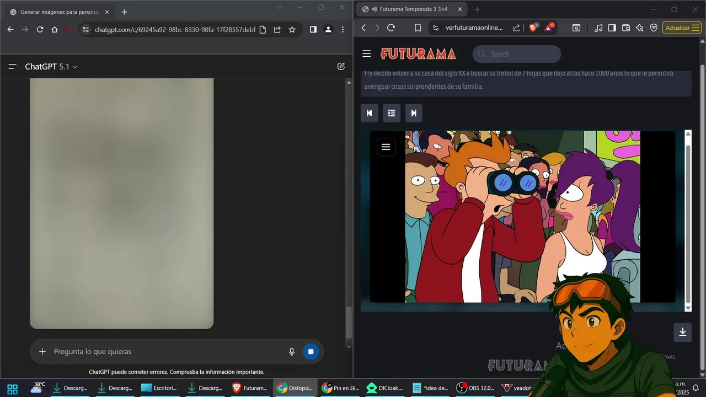Open a new tab in Brave
706x397 pixels.
(477, 9)
